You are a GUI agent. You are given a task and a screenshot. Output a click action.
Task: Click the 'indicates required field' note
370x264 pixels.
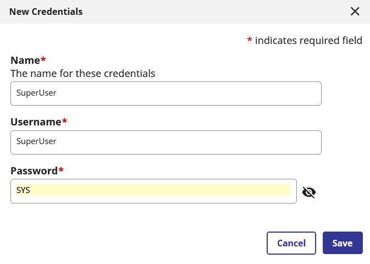[308, 40]
